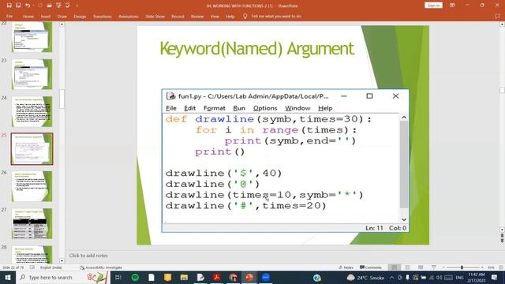The width and height of the screenshot is (505, 284).
Task: Open the Undo history dropdown arrow
Action: pyautogui.click(x=33, y=6)
